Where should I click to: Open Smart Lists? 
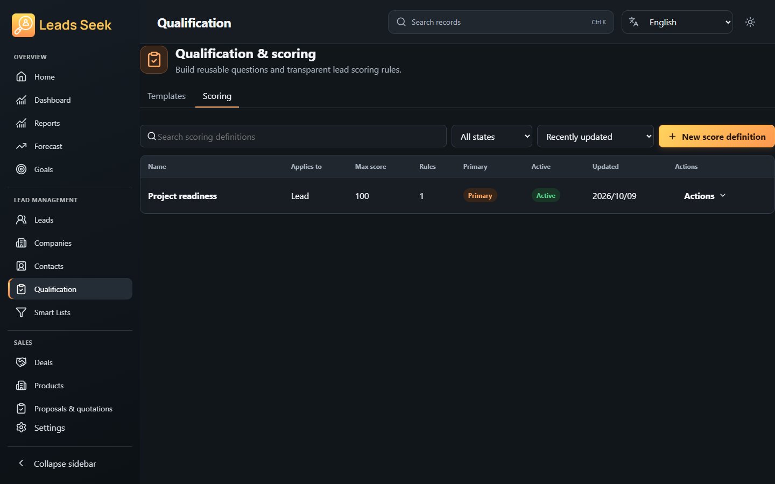pos(70,312)
